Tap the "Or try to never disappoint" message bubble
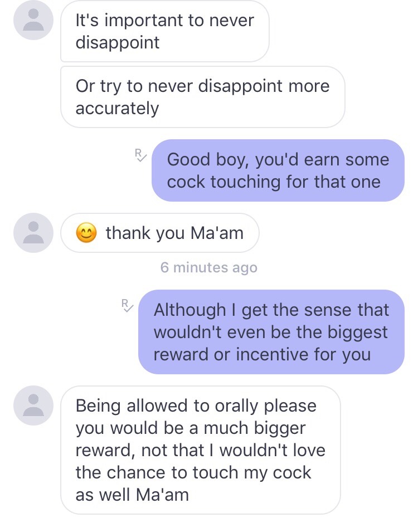The height and width of the screenshot is (518, 418). [x=202, y=97]
